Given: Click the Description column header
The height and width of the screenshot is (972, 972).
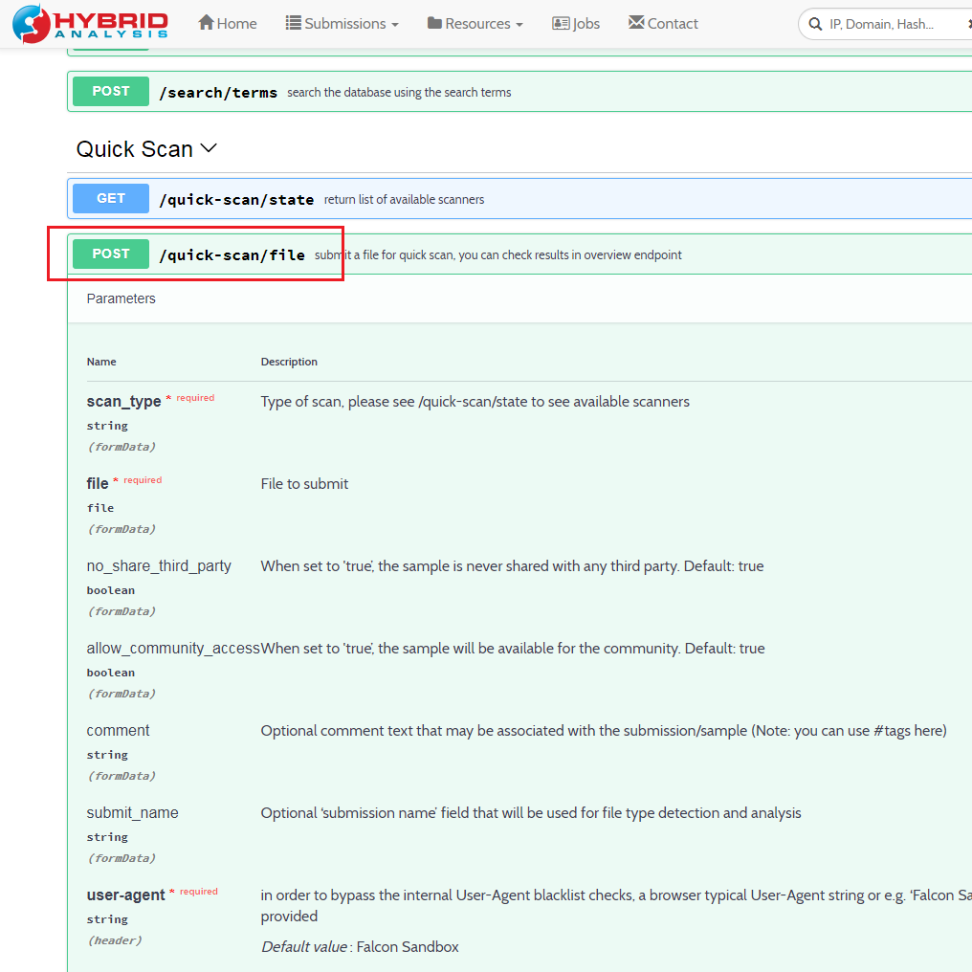Looking at the screenshot, I should point(289,362).
